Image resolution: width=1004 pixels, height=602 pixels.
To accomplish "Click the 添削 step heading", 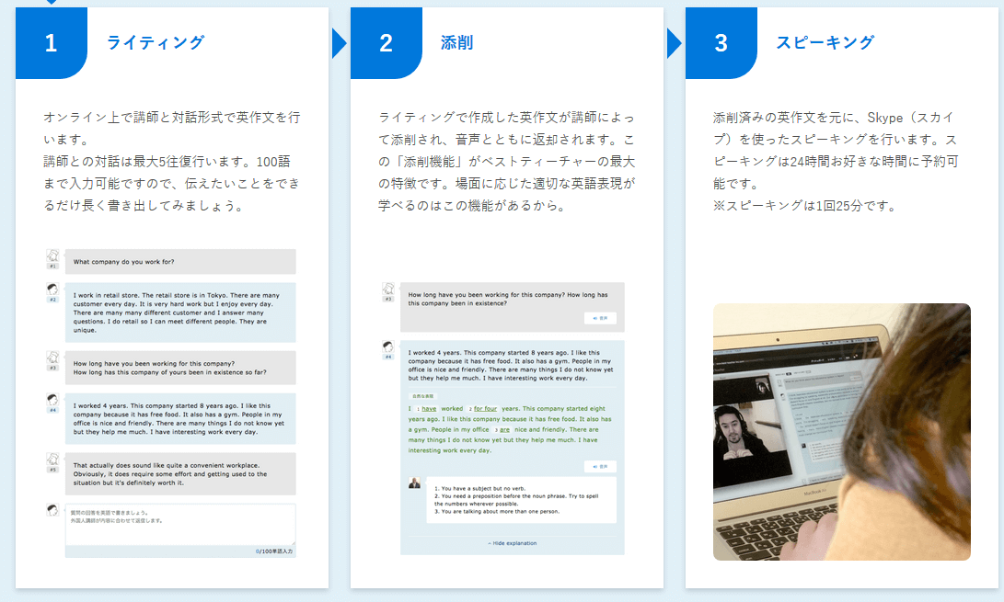I will pos(457,43).
